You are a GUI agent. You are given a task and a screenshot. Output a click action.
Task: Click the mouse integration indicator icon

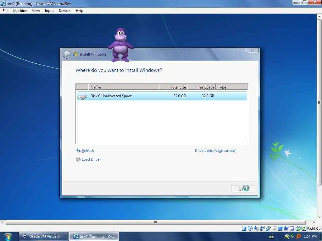[298, 228]
